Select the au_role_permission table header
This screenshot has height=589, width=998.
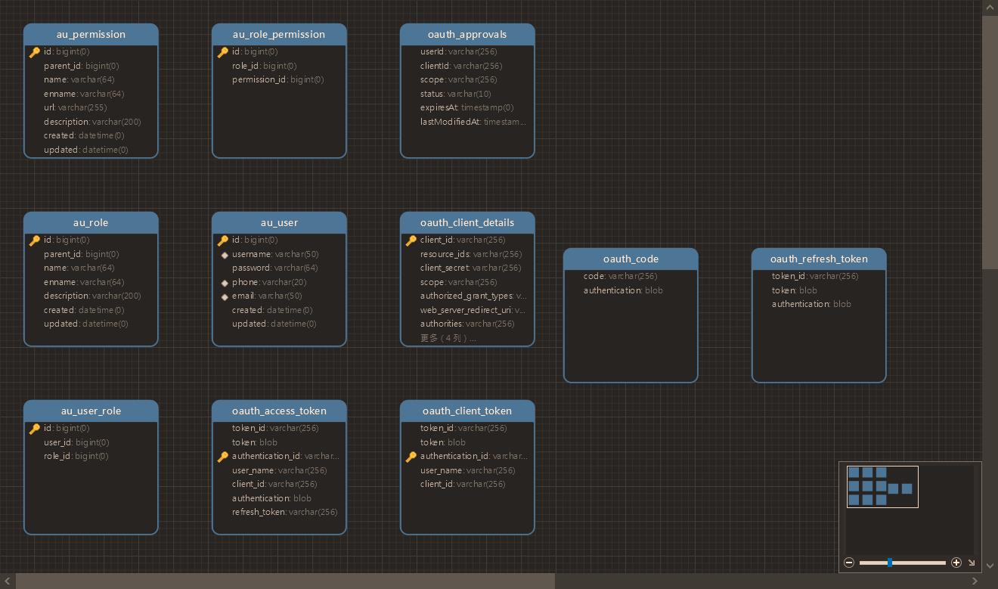point(279,34)
